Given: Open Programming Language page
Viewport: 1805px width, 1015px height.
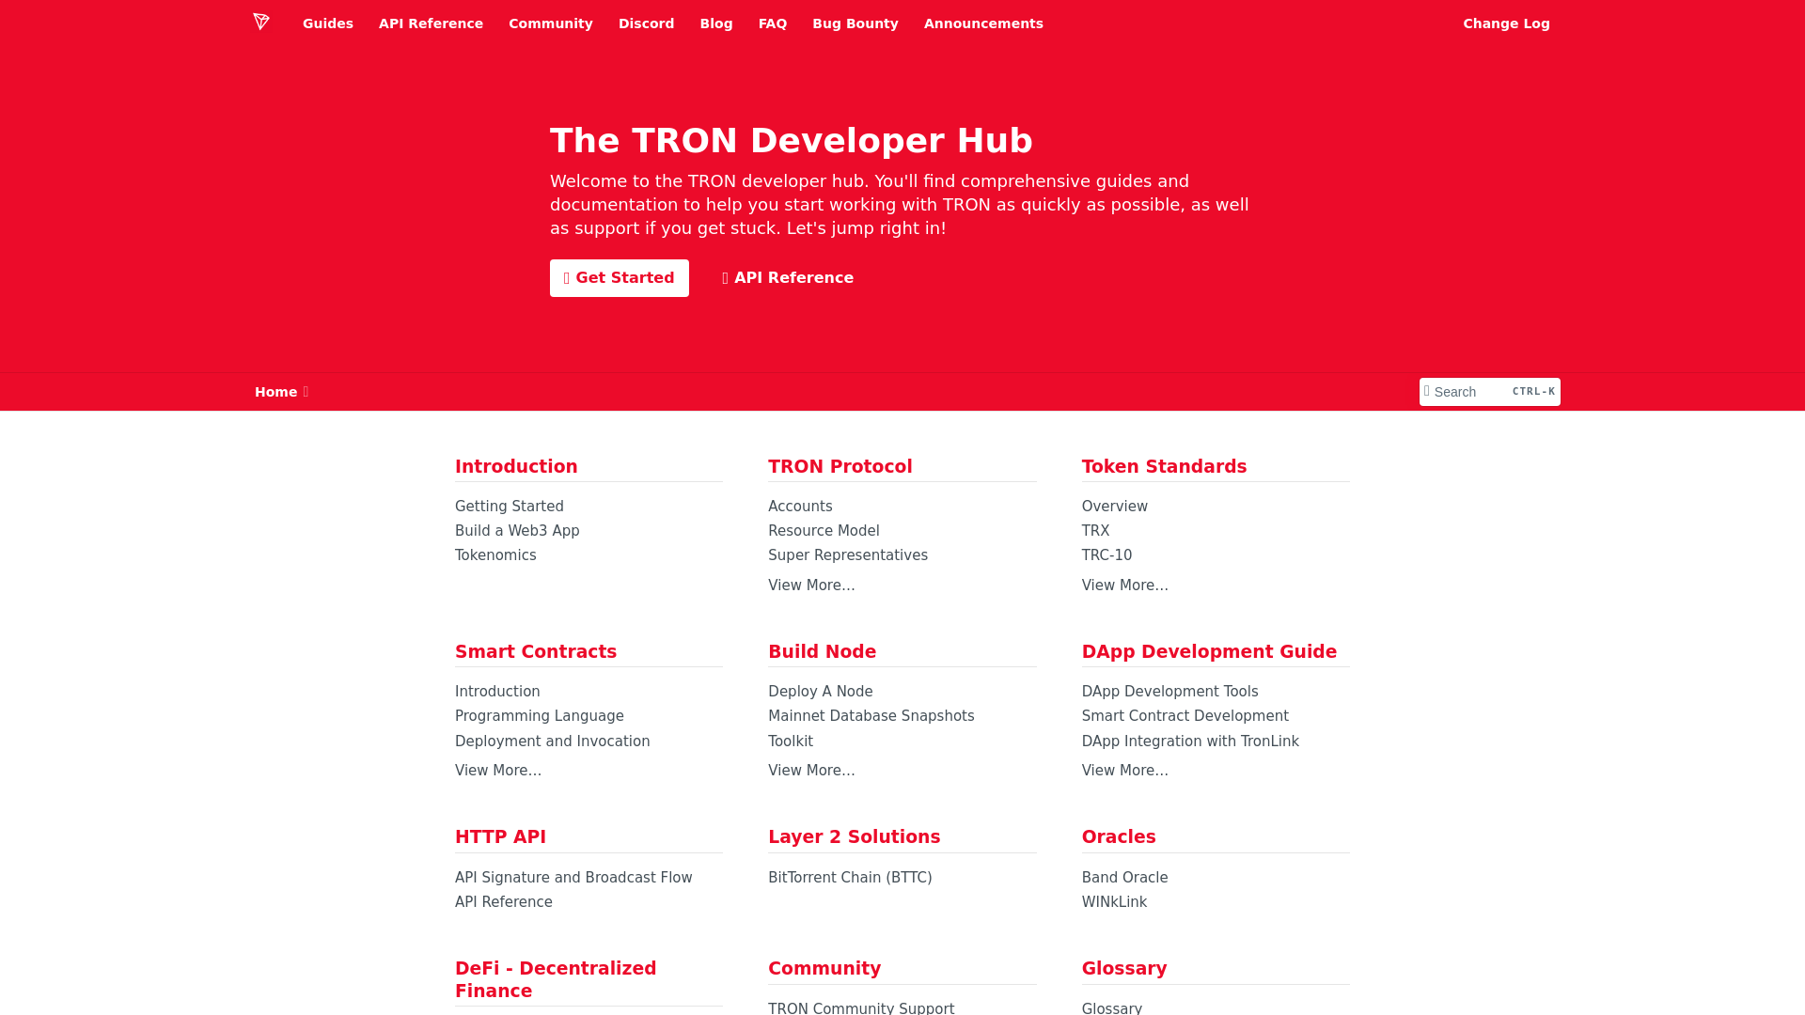Looking at the screenshot, I should click(x=540, y=716).
